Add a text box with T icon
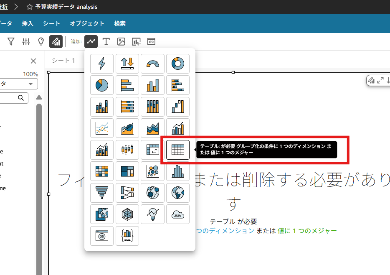Image resolution: width=390 pixels, height=275 pixels. [x=106, y=41]
